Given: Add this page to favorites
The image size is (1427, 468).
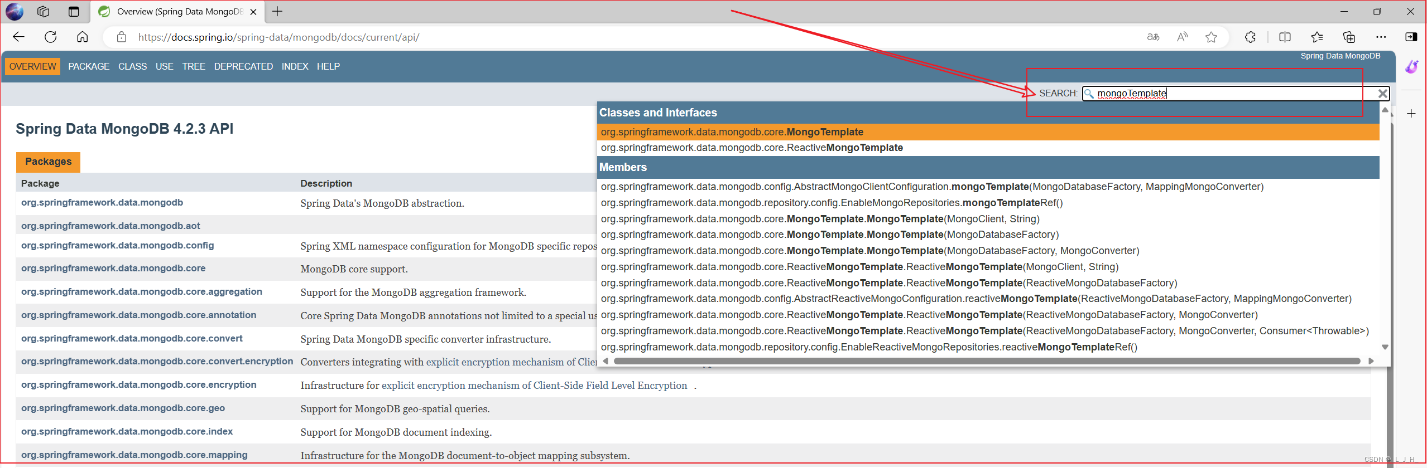Looking at the screenshot, I should tap(1211, 37).
